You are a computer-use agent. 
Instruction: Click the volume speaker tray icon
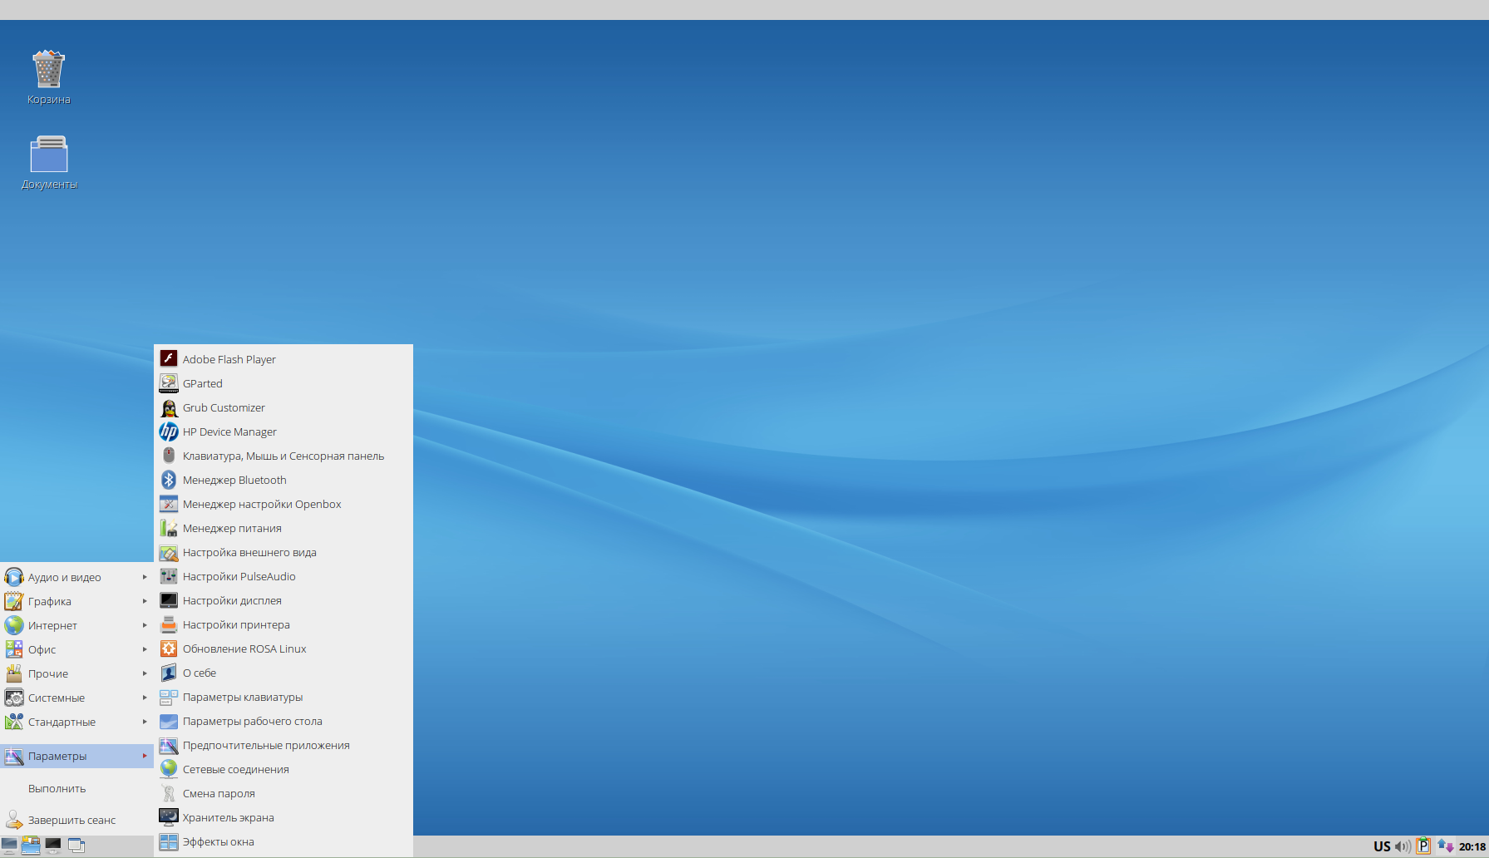(x=1403, y=846)
